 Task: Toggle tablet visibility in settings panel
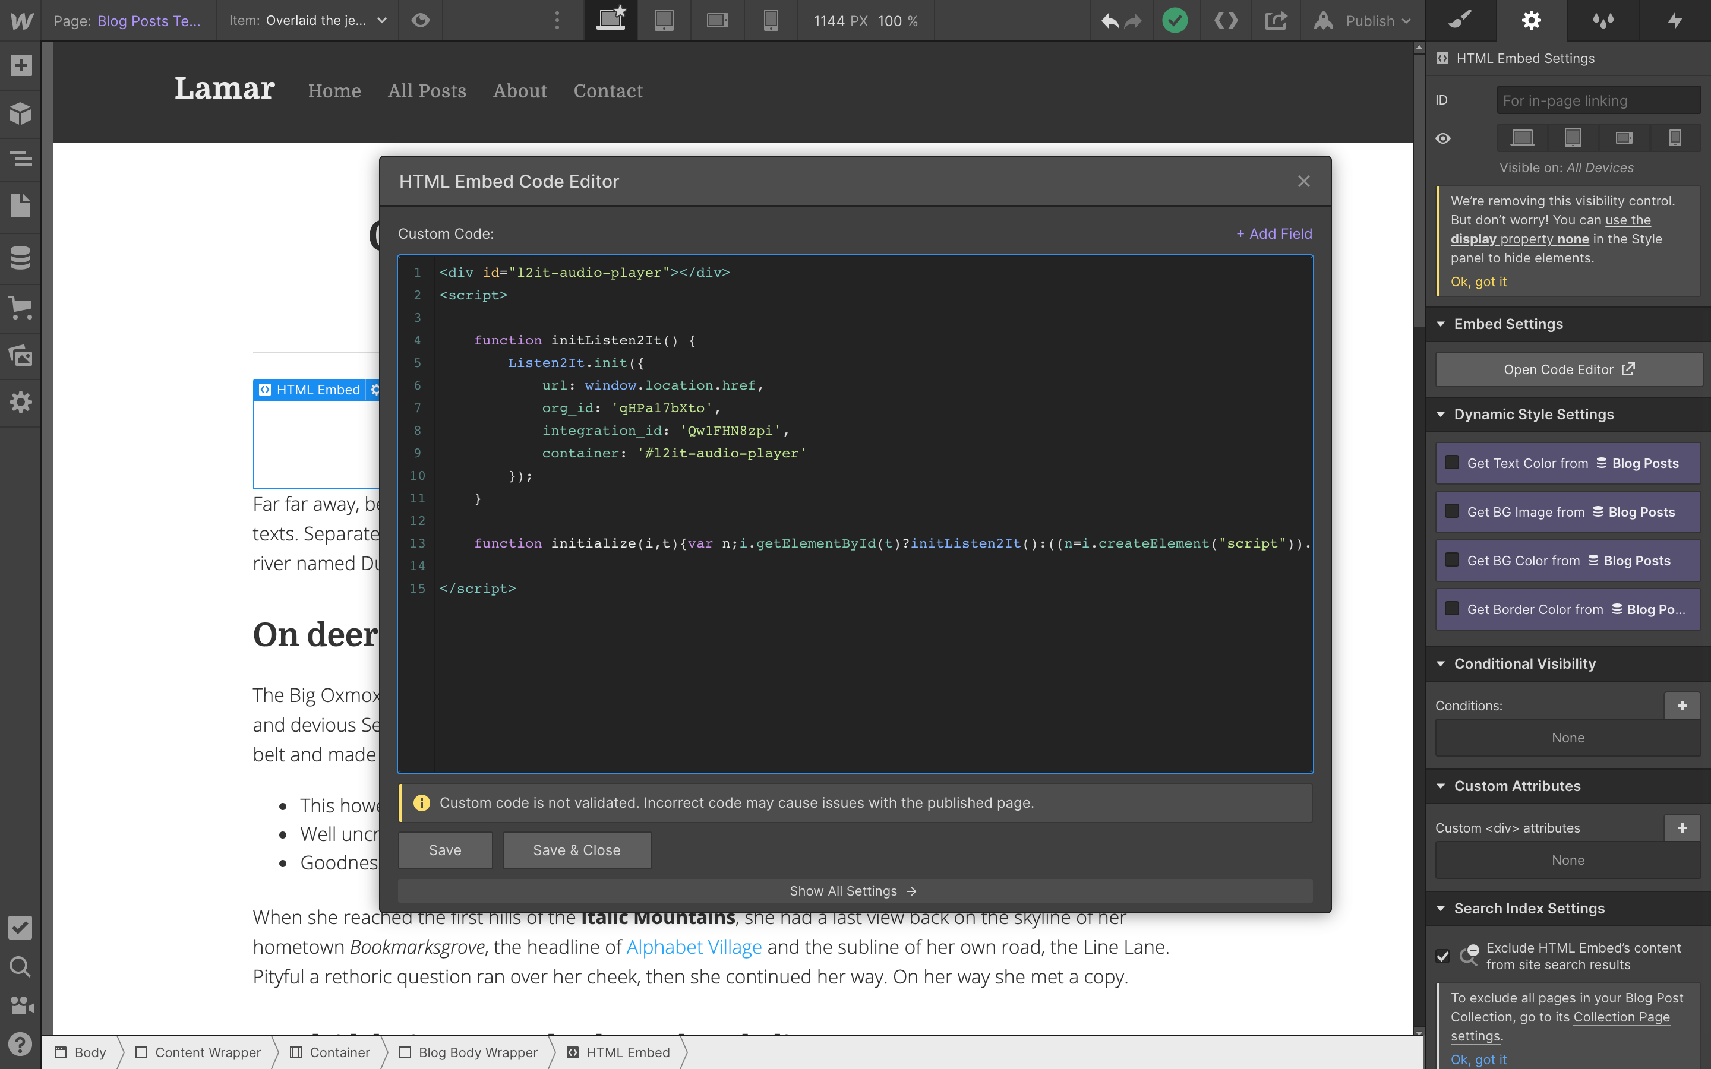[x=1573, y=138]
